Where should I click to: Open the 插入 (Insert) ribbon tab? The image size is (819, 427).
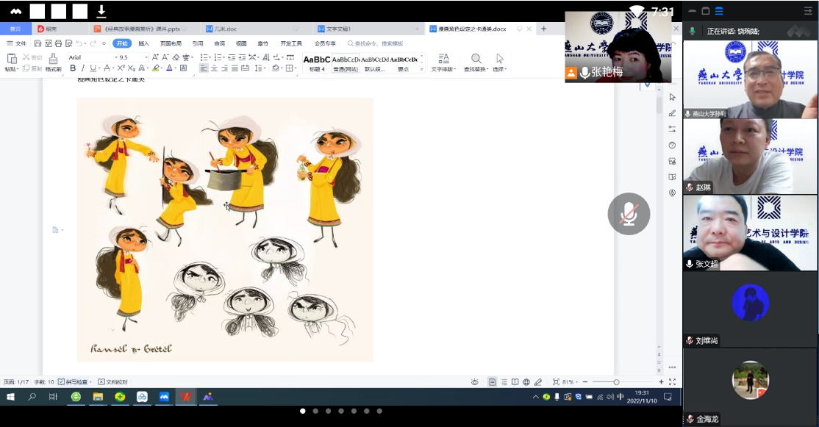[x=143, y=43]
